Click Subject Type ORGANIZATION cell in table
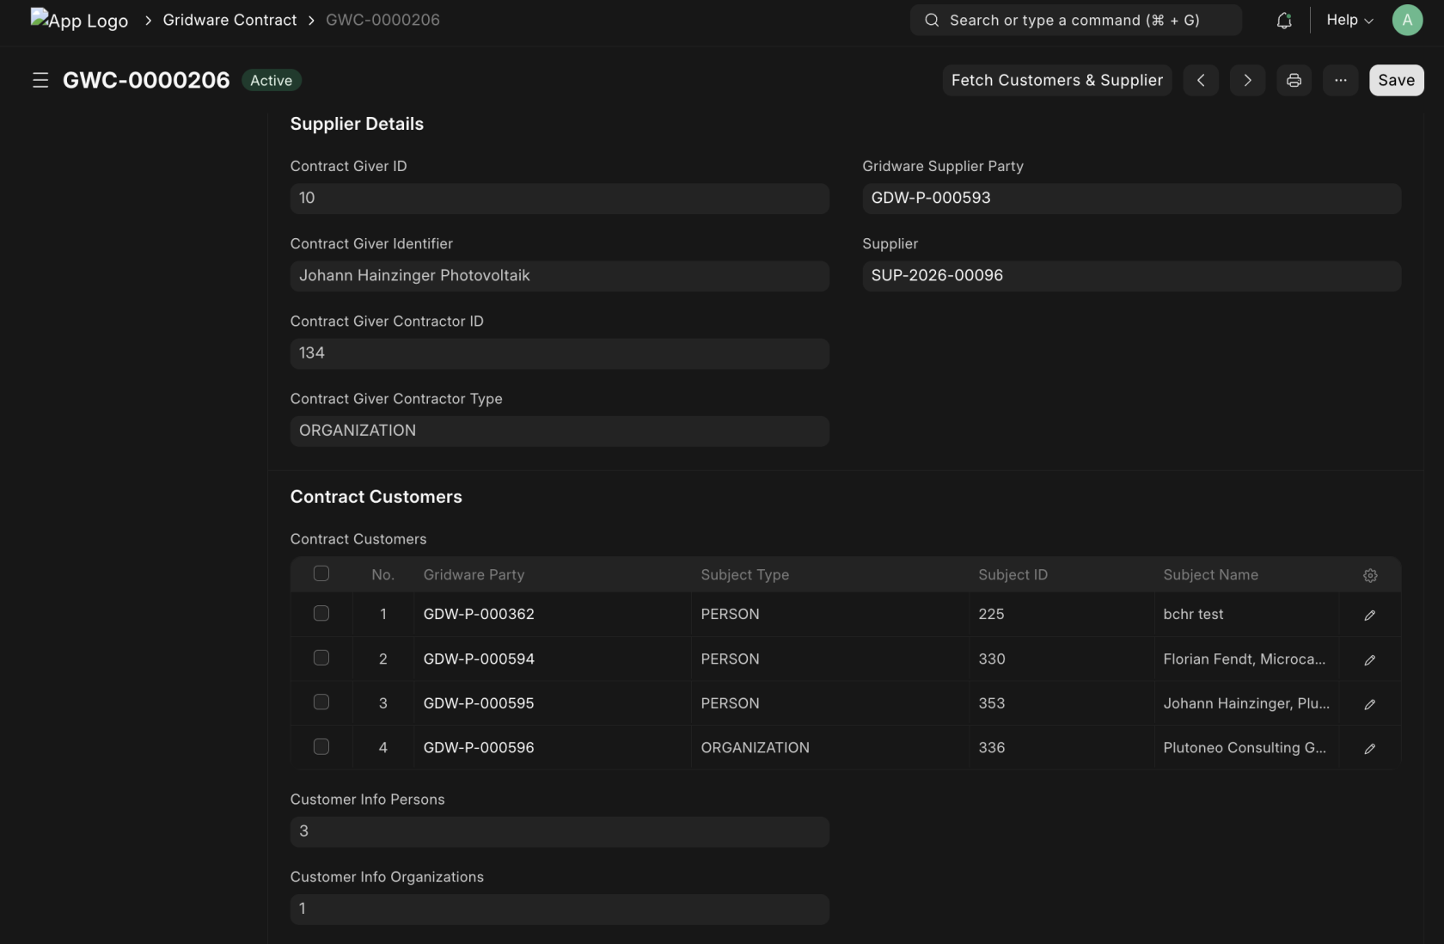 (x=830, y=748)
